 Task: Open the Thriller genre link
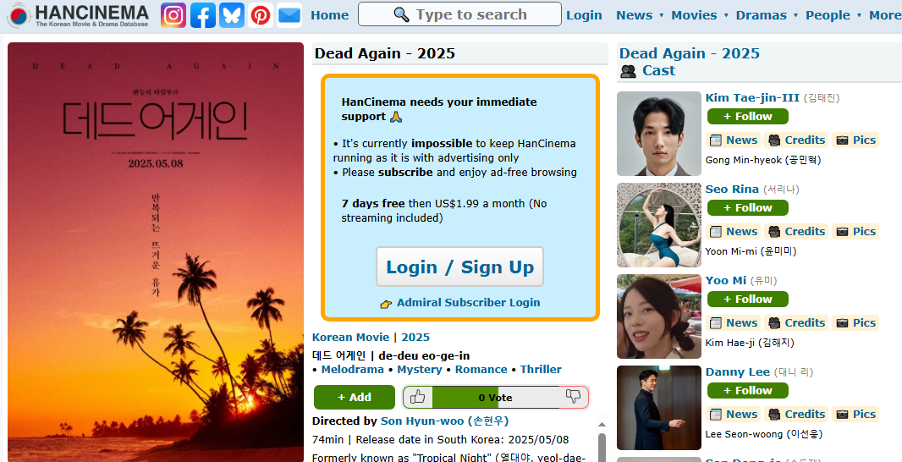(x=541, y=370)
